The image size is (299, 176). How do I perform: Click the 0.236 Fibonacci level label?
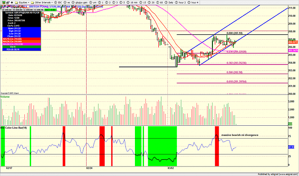pos(236,52)
